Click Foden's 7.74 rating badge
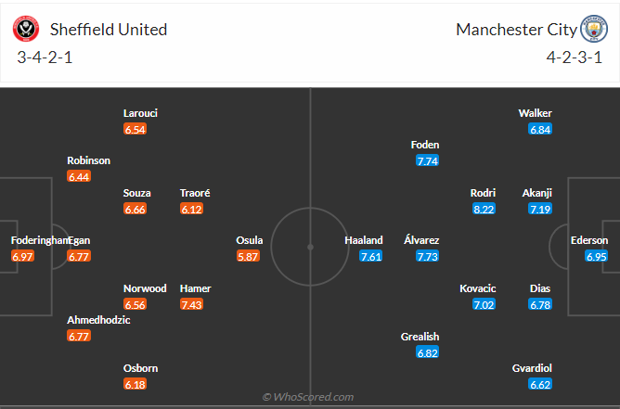The image size is (620, 409). tap(427, 160)
